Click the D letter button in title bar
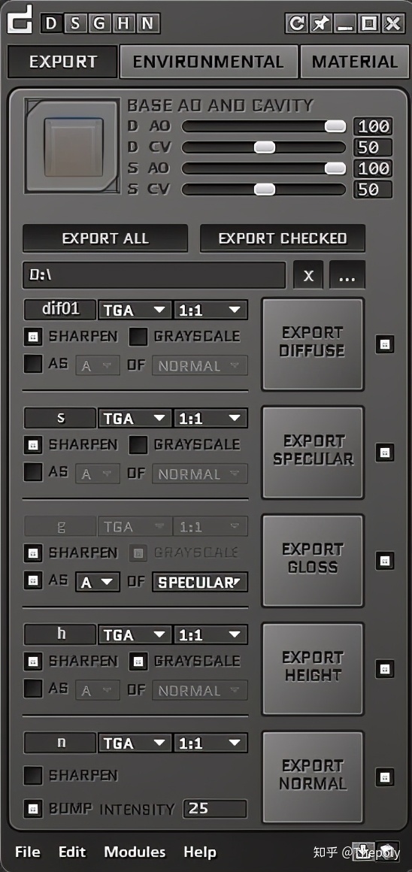This screenshot has width=412, height=872. point(51,23)
